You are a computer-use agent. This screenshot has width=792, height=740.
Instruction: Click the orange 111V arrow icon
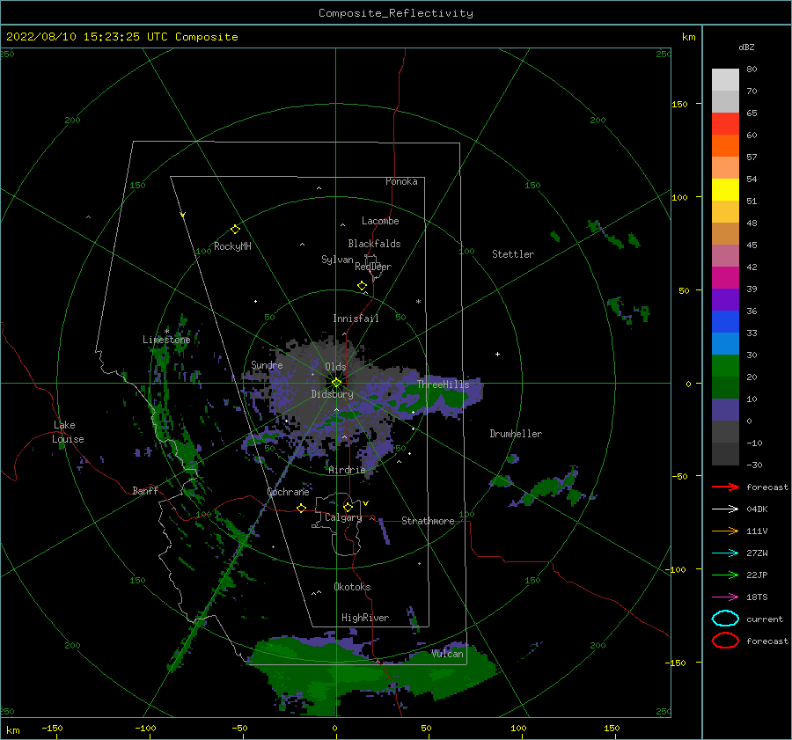coord(725,531)
